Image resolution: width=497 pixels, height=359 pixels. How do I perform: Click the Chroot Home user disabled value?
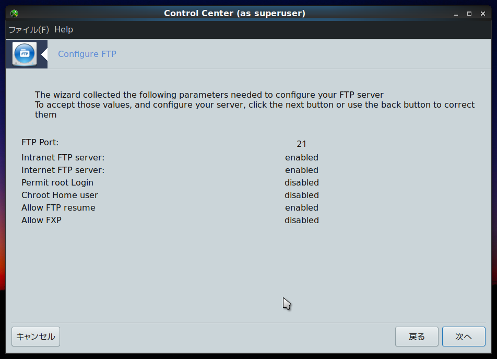tap(301, 195)
